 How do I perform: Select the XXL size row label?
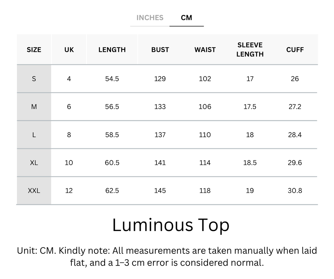pos(34,191)
